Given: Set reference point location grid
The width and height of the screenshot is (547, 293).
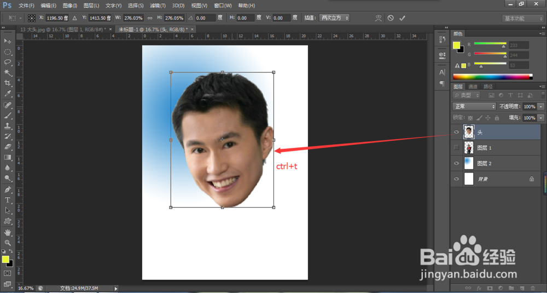Looking at the screenshot, I should (x=32, y=18).
